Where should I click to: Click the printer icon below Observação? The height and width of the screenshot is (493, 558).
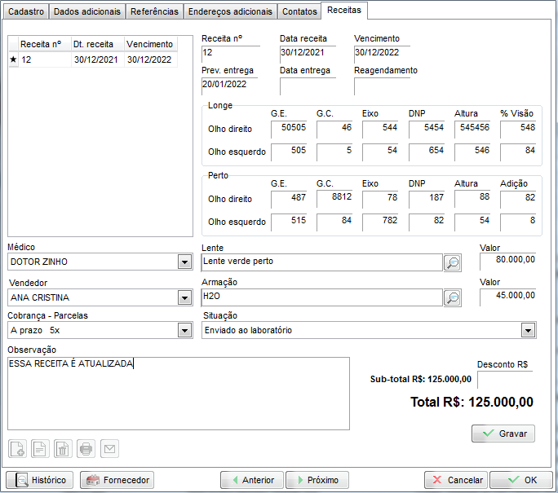(86, 448)
